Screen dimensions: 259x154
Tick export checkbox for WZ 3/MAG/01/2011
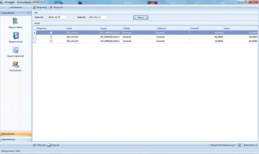(51, 41)
